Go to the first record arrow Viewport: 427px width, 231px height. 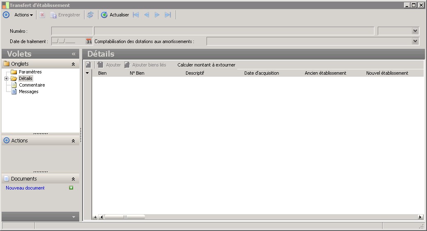click(x=136, y=15)
